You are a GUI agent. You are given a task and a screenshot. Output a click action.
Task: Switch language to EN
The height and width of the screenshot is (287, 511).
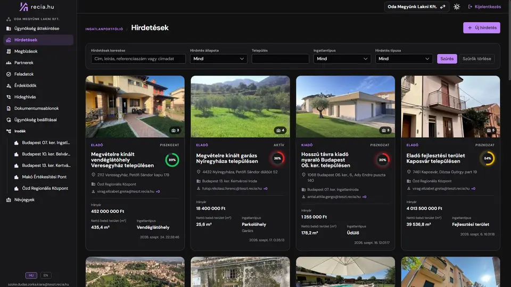pos(46,275)
